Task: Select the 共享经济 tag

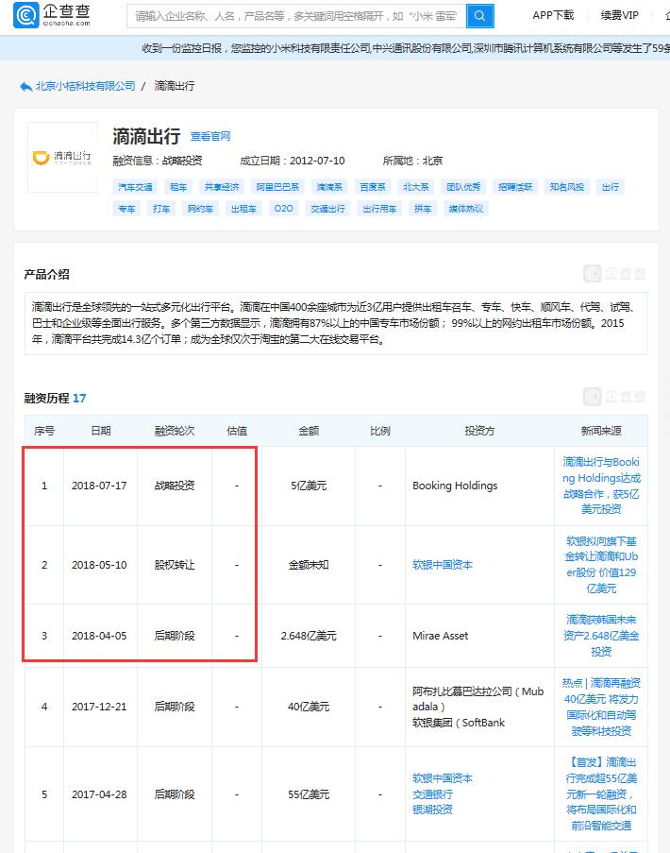Action: tap(222, 187)
